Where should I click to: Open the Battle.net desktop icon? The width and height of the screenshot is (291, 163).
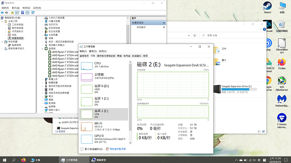(x=268, y=26)
